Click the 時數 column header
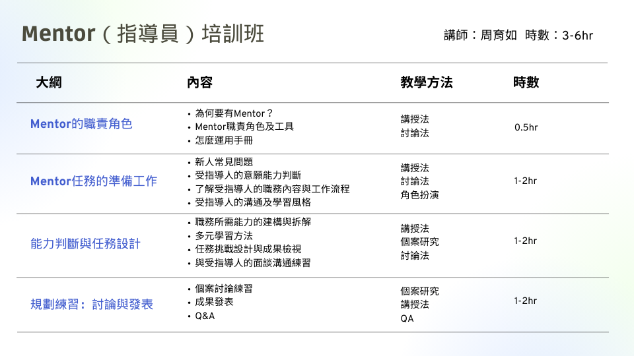Image resolution: width=634 pixels, height=356 pixels. [x=526, y=82]
